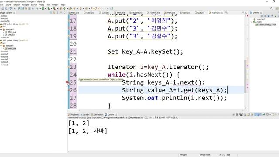
Task: Select main(String[]) method in Outline
Action: tap(266, 24)
